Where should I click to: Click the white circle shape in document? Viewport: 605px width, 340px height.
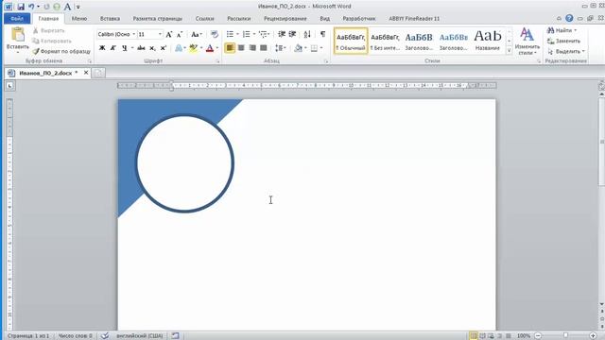coord(185,163)
